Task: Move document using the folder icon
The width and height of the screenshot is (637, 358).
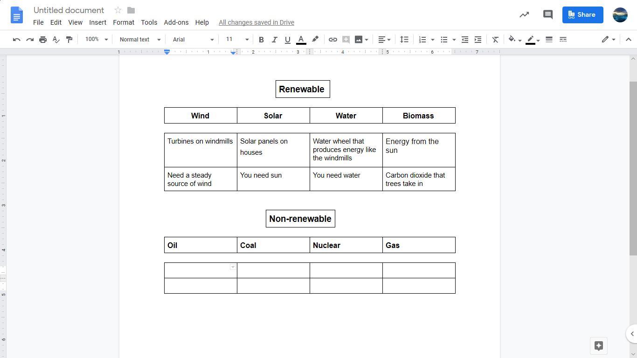Action: (131, 10)
